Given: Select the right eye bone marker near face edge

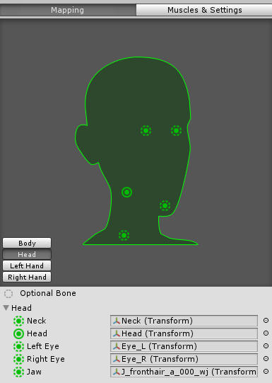Looking at the screenshot, I should click(x=176, y=131).
